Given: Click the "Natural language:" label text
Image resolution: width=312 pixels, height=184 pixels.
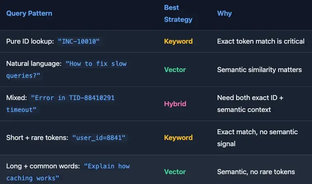Looking at the screenshot, I should tap(34, 64).
